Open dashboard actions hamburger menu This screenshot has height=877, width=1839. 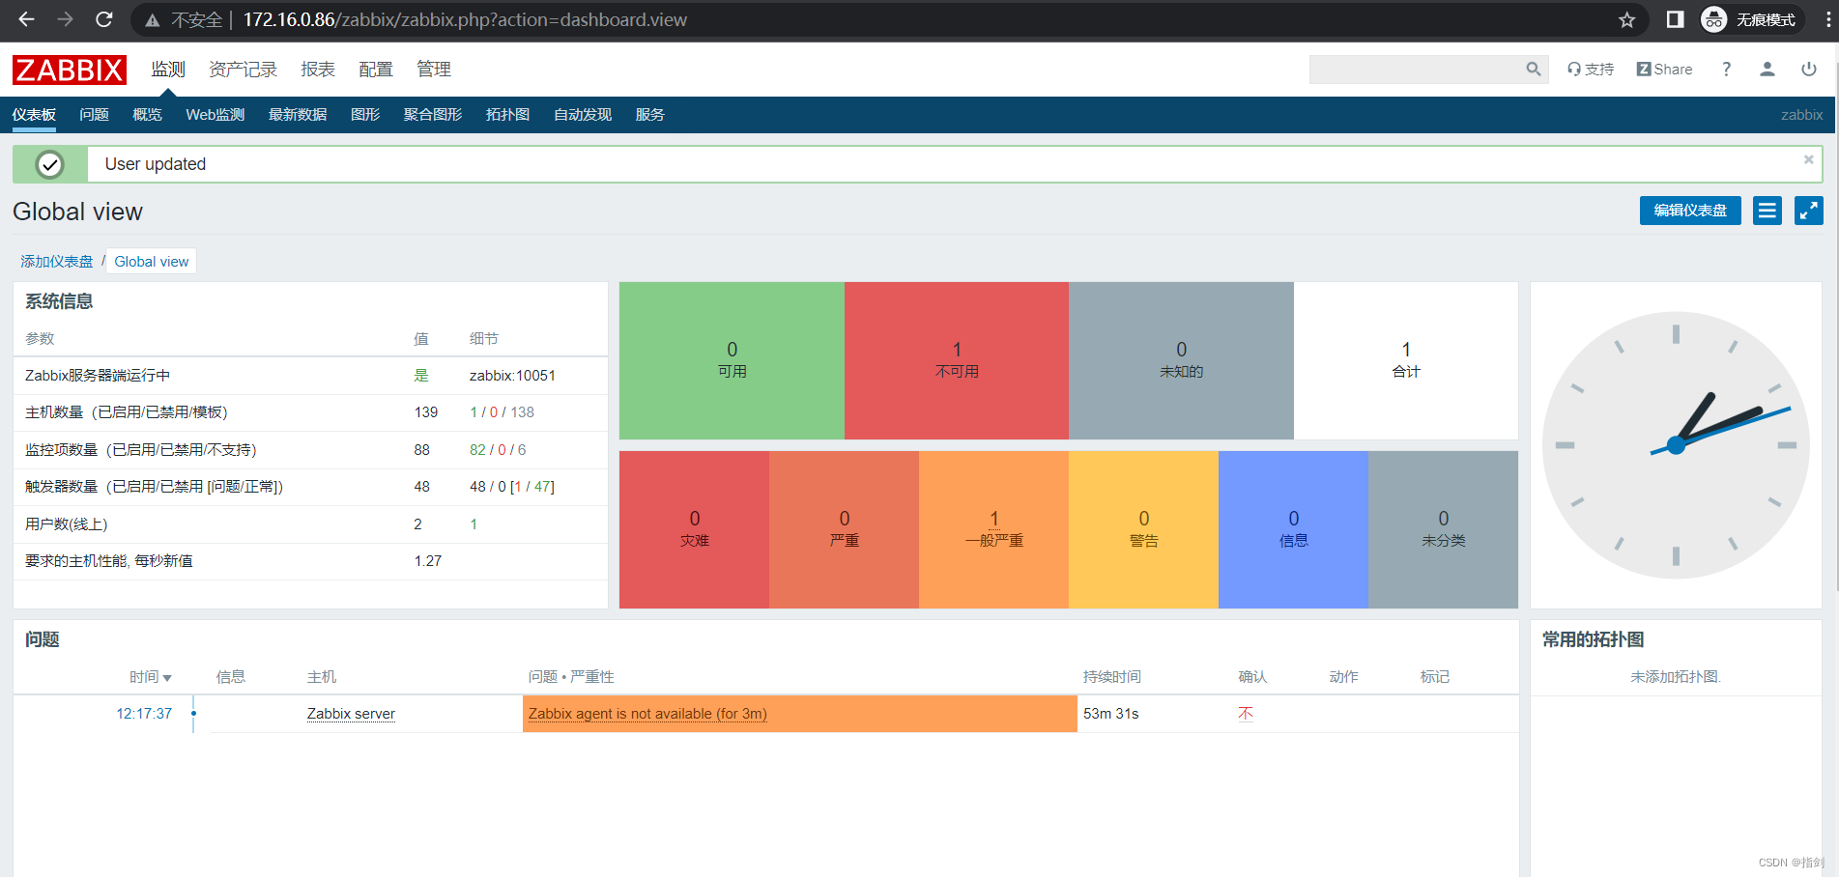(1767, 211)
